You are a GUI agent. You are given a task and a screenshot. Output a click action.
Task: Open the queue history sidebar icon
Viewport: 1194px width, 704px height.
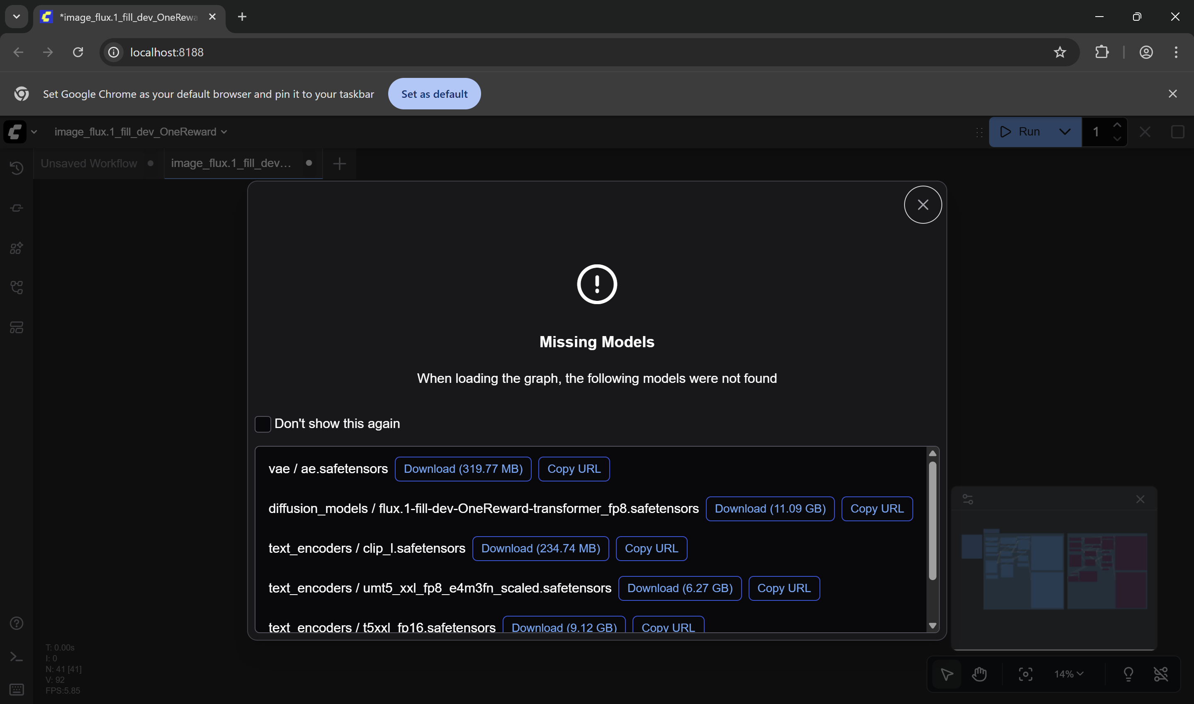click(17, 168)
